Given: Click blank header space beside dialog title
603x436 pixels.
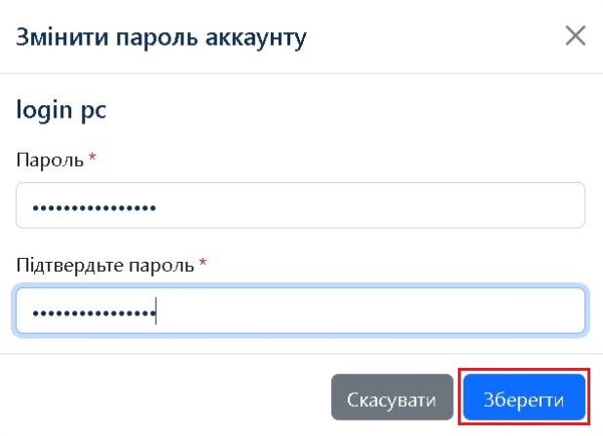Looking at the screenshot, I should coord(429,38).
